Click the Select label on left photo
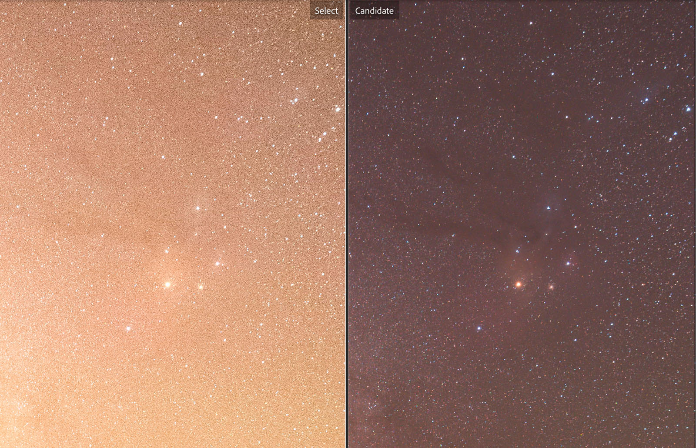This screenshot has height=448, width=696. pyautogui.click(x=326, y=11)
